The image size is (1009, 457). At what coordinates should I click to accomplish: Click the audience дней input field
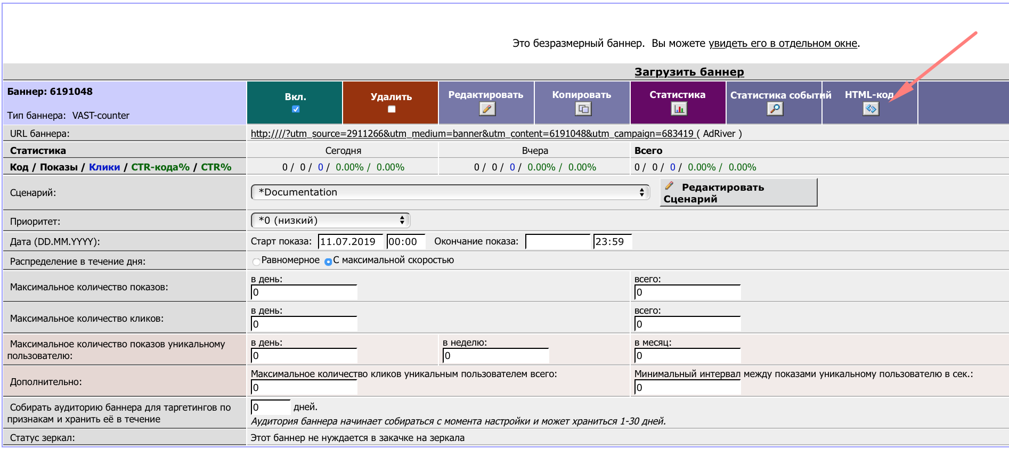click(271, 407)
